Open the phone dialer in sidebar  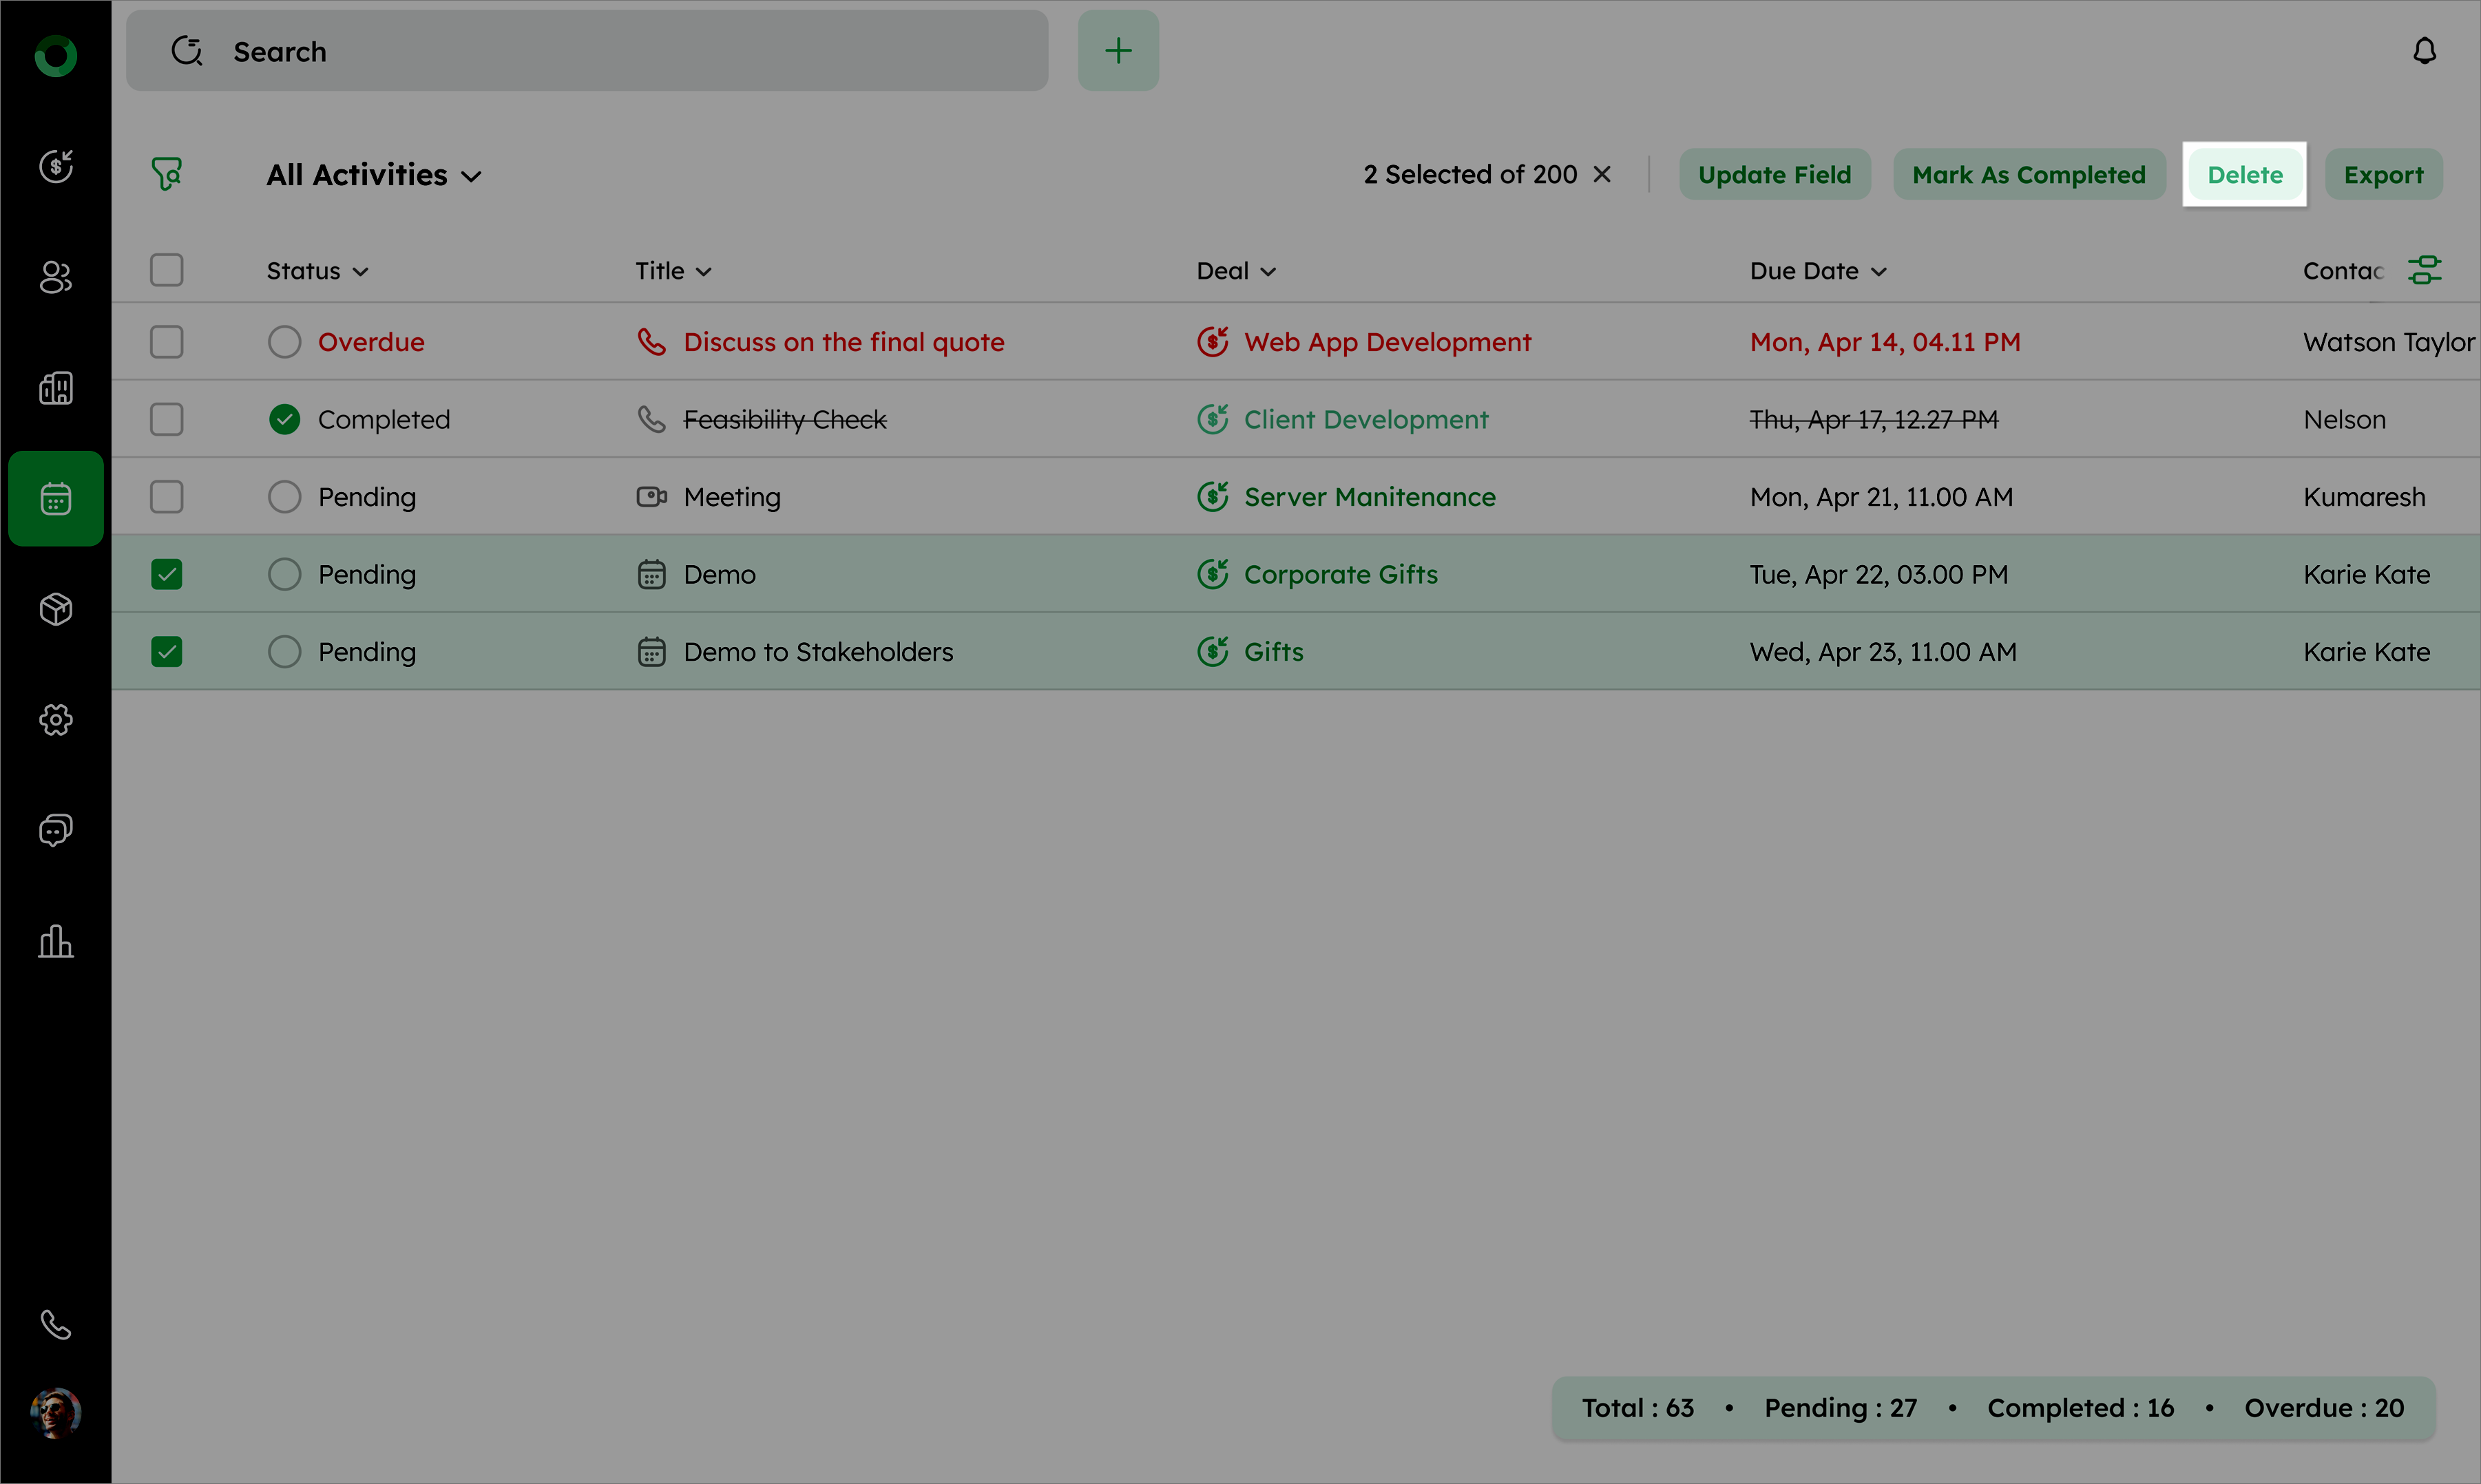pyautogui.click(x=56, y=1324)
